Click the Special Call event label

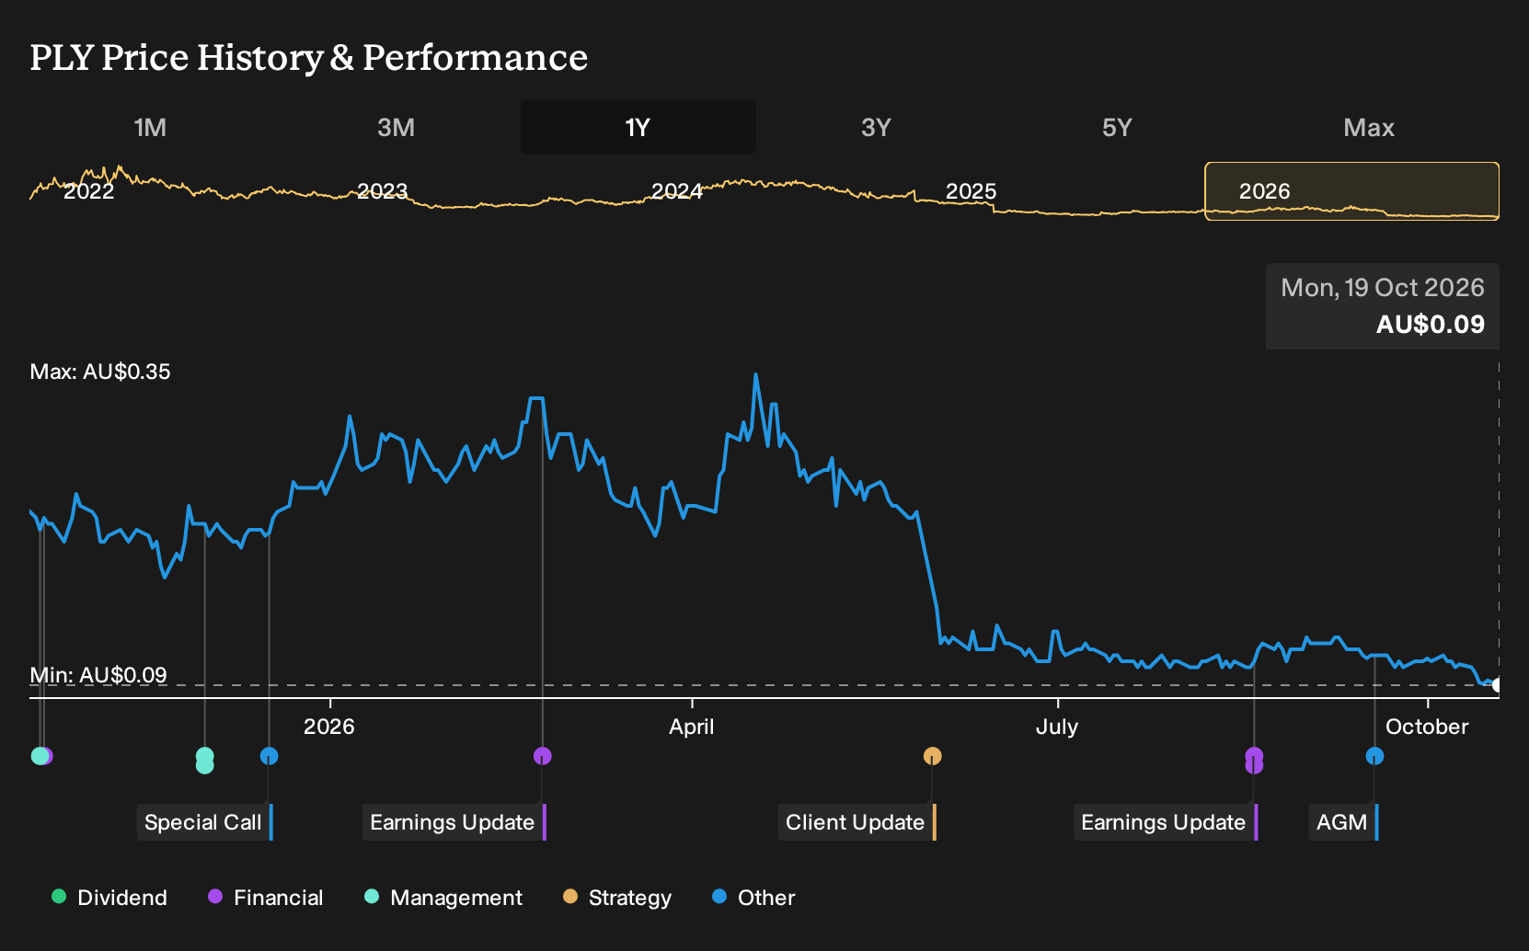[204, 822]
